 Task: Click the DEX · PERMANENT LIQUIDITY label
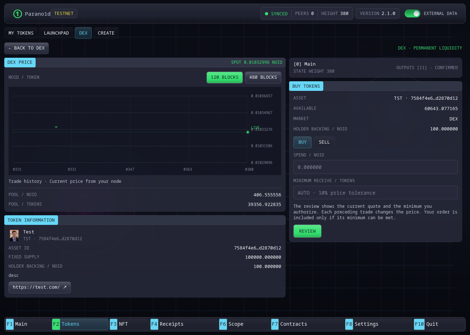pyautogui.click(x=430, y=48)
